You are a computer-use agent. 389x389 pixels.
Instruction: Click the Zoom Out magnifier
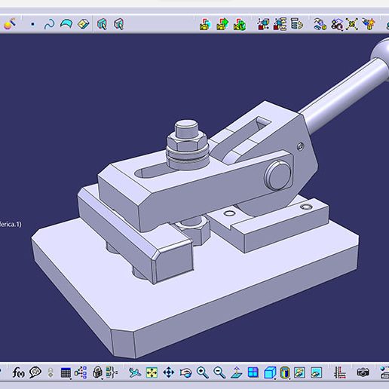pyautogui.click(x=219, y=372)
